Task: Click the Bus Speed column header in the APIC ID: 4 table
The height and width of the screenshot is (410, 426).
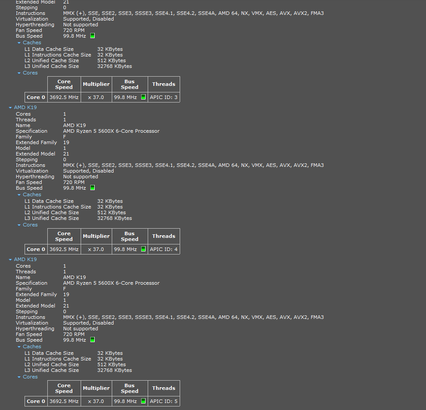Action: [x=130, y=236]
